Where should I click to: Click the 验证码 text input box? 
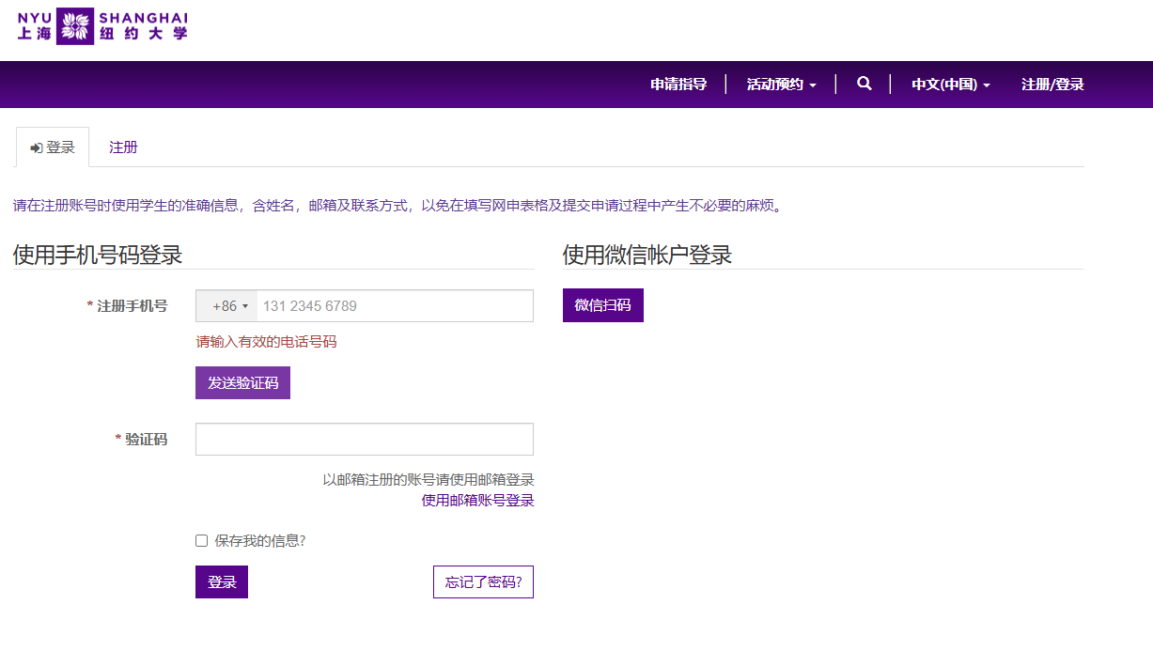[x=364, y=440]
